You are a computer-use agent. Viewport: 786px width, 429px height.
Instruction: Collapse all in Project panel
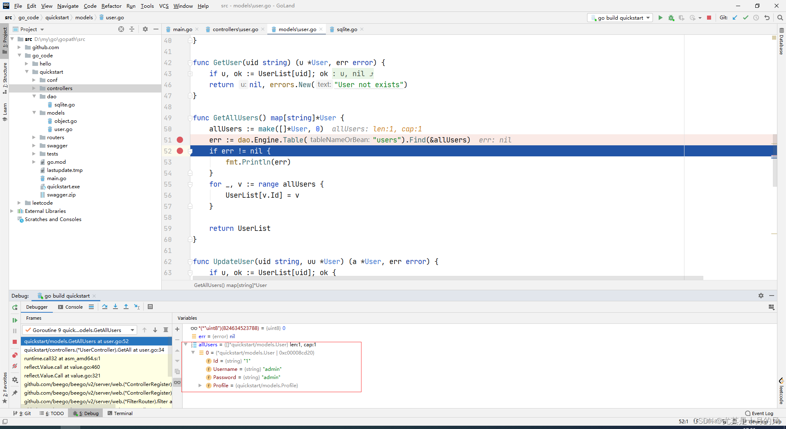coord(132,29)
